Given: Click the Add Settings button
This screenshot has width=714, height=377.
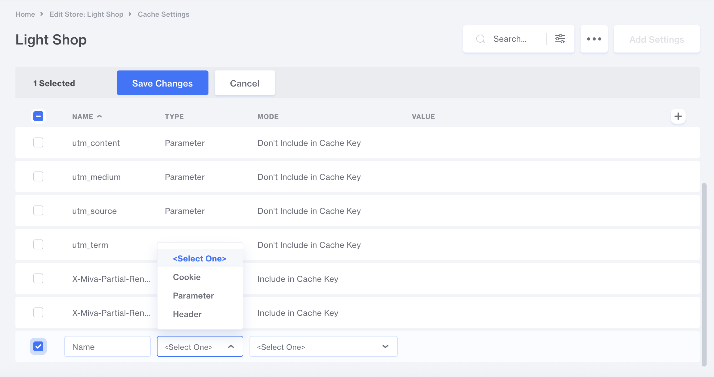Looking at the screenshot, I should click(x=657, y=39).
